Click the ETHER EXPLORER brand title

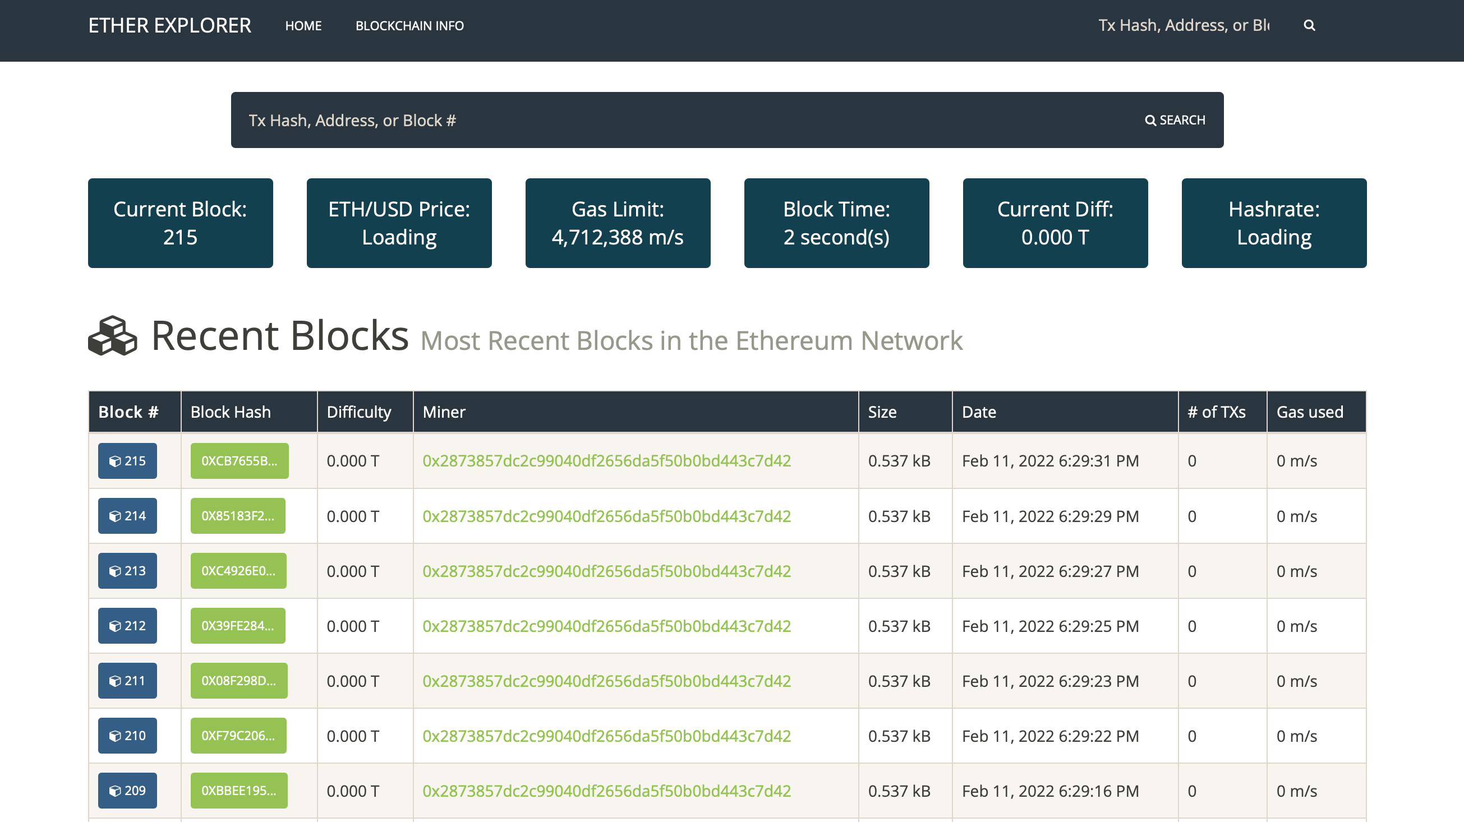click(x=169, y=26)
